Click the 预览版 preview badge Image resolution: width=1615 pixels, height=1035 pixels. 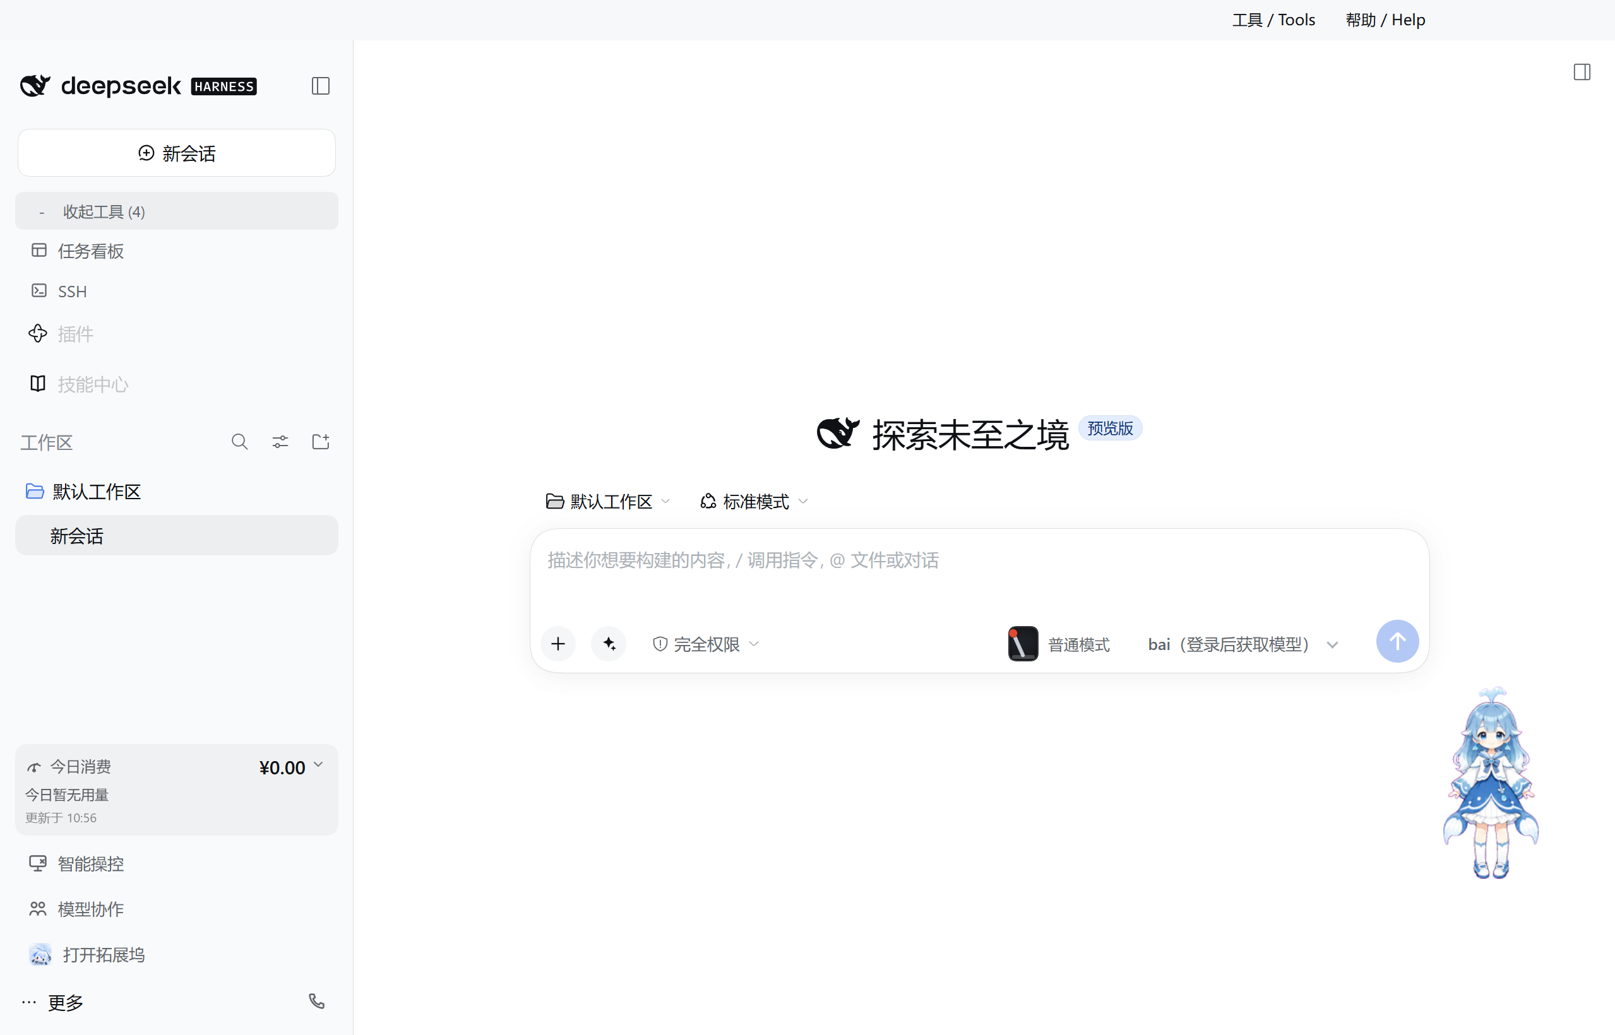pos(1110,429)
